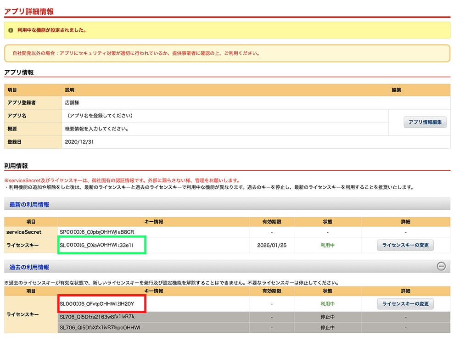Click the アプリ詳細情報 page title
Viewport: 459px width, 342px height.
coord(29,11)
